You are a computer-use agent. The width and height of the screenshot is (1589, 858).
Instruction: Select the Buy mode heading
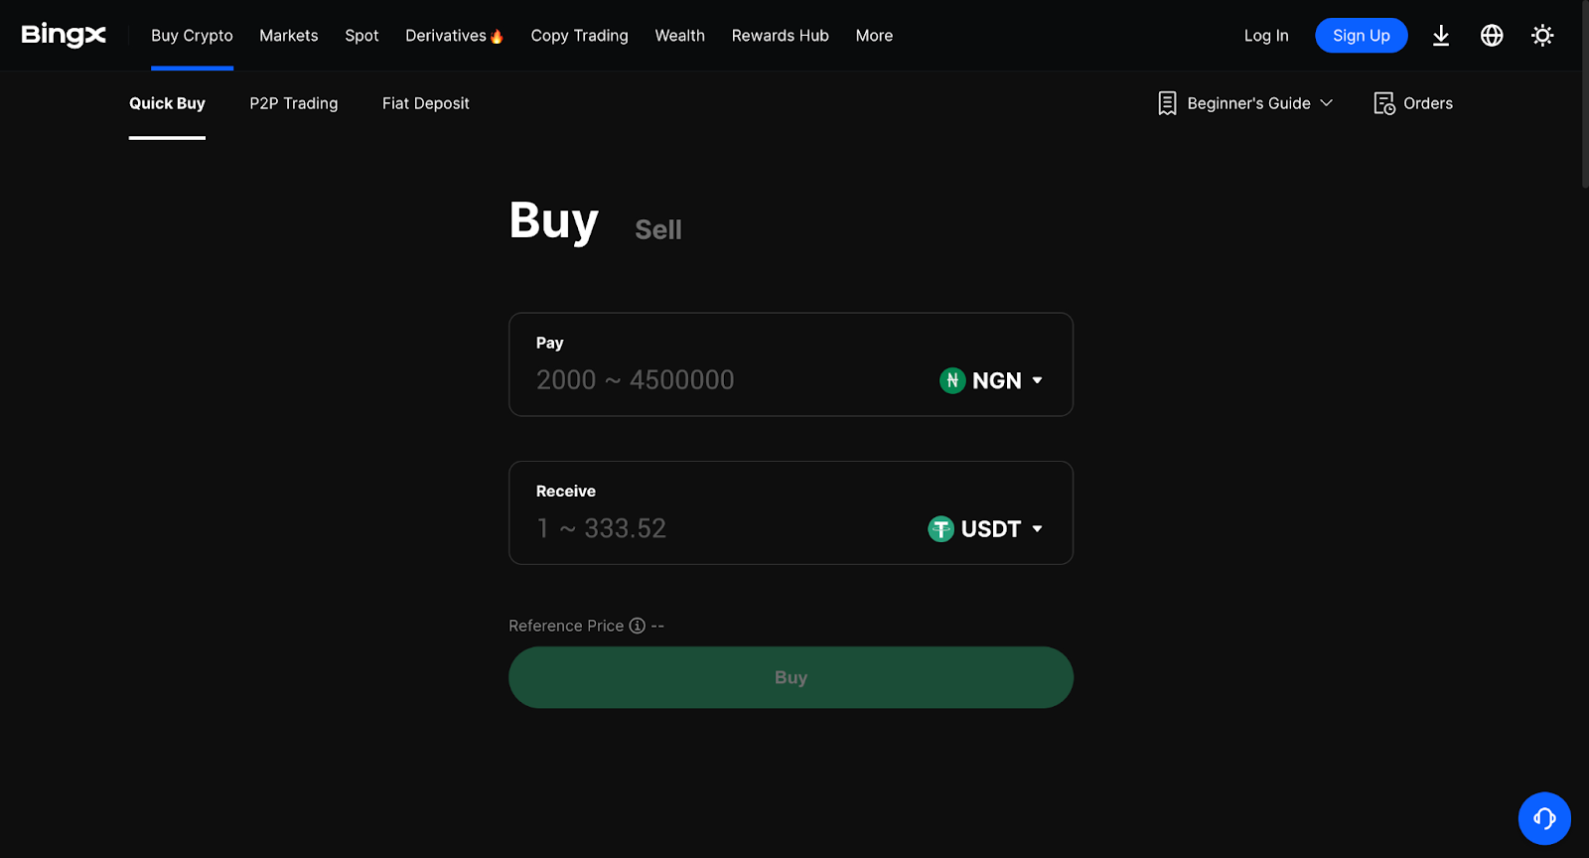553,220
